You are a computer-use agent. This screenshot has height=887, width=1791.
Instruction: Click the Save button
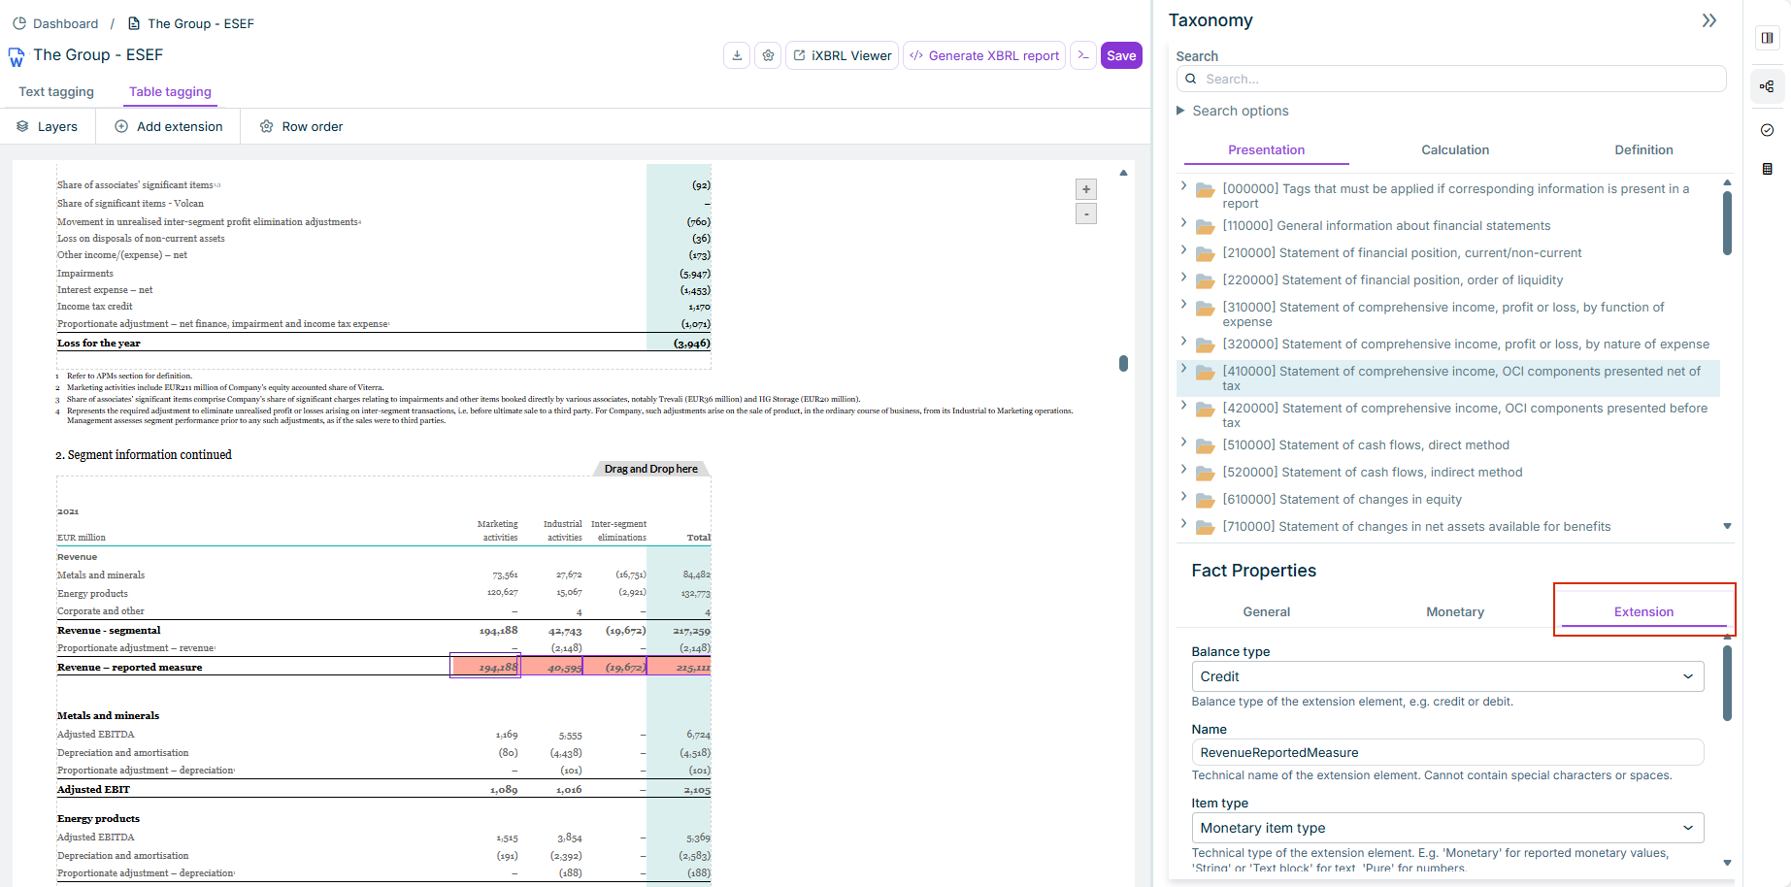coord(1121,55)
